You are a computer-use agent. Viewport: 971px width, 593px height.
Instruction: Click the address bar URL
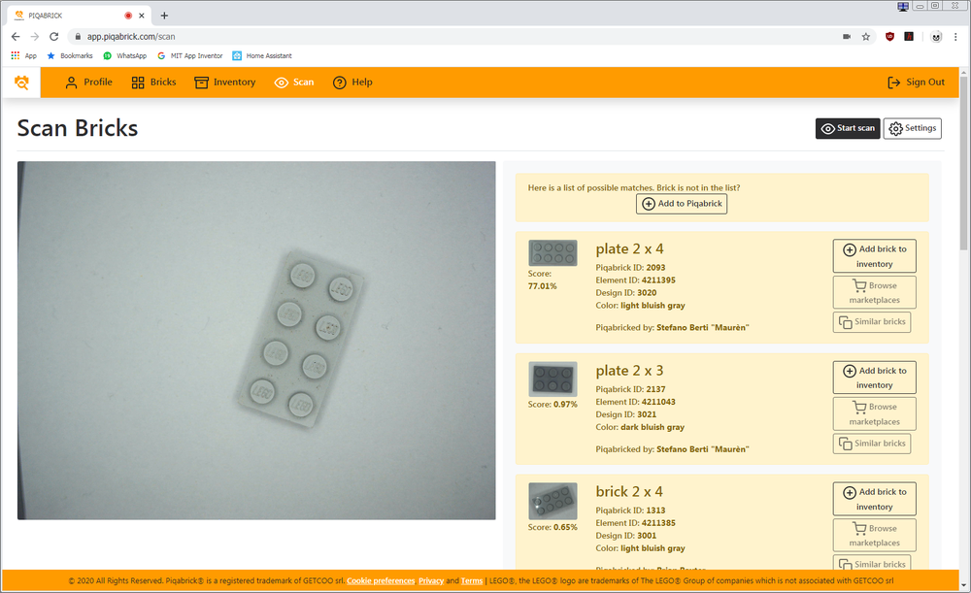click(x=131, y=37)
